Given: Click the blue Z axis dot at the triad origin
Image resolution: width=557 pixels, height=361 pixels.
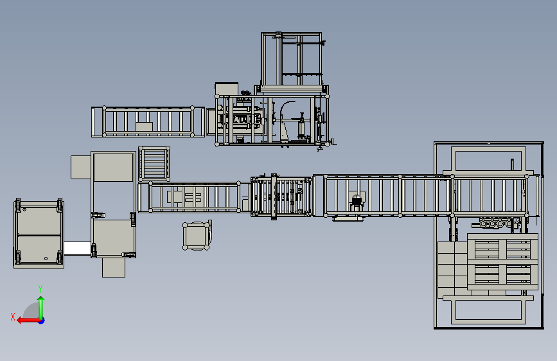Looking at the screenshot, I should [x=42, y=321].
